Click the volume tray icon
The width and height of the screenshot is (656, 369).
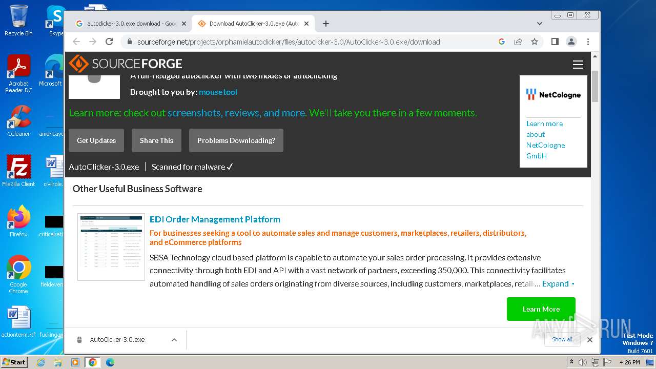pos(583,362)
